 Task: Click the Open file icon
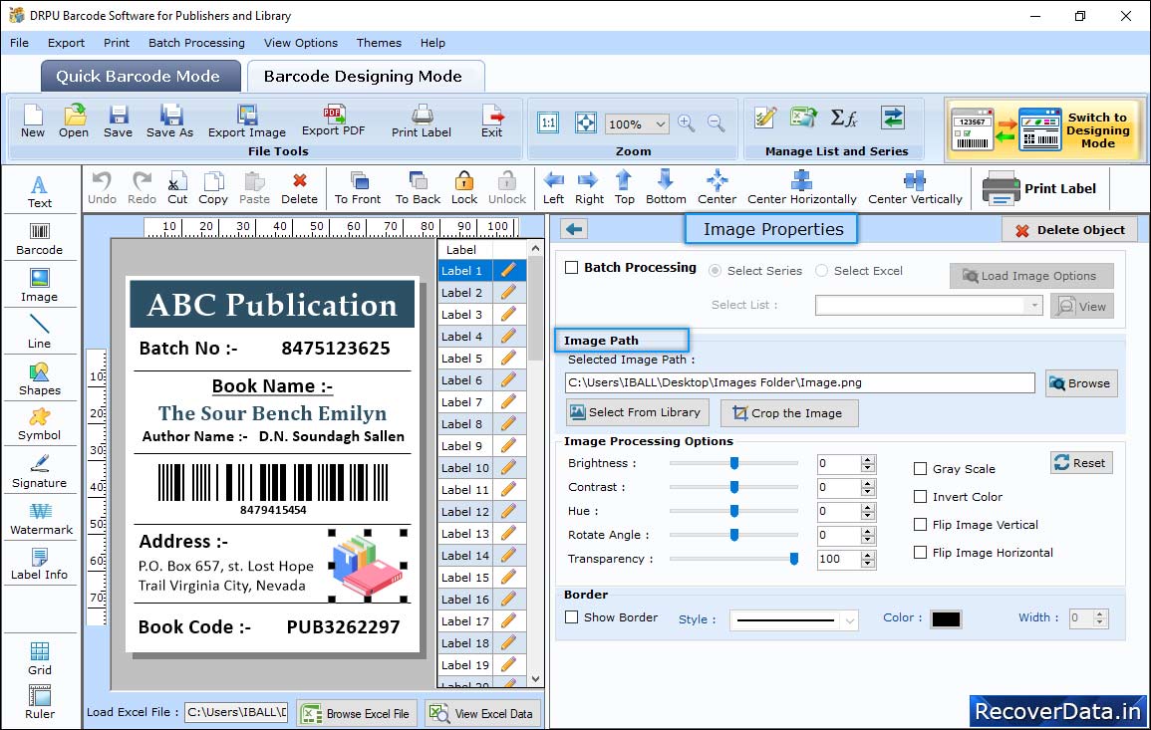74,122
